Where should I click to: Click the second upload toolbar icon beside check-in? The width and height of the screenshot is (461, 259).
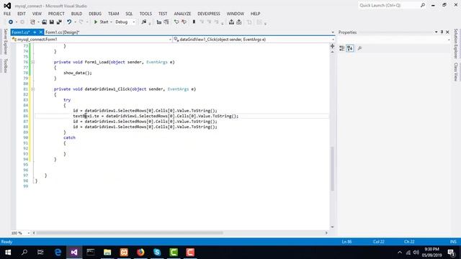point(239,22)
